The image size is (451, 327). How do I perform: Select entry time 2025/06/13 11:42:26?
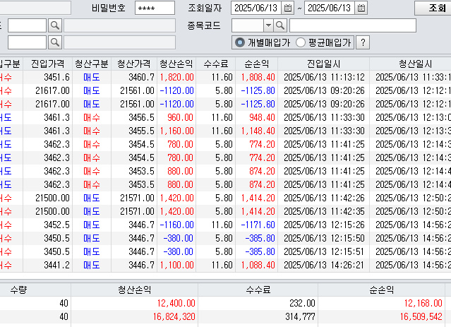pyautogui.click(x=323, y=198)
